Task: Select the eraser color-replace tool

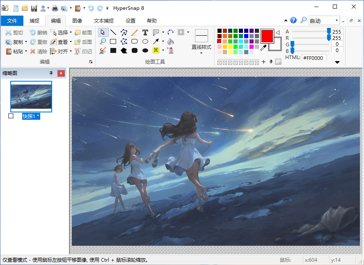Action: 103,50
